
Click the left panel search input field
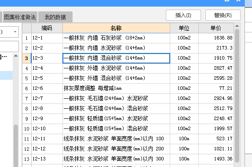pyautogui.click(x=9, y=46)
